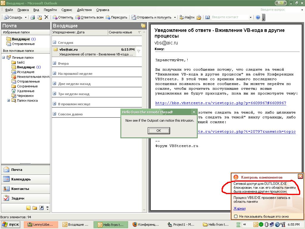Click the Shortcuts icon in navigation pane
This screenshot has height=229, width=305.
pyautogui.click(x=41, y=208)
